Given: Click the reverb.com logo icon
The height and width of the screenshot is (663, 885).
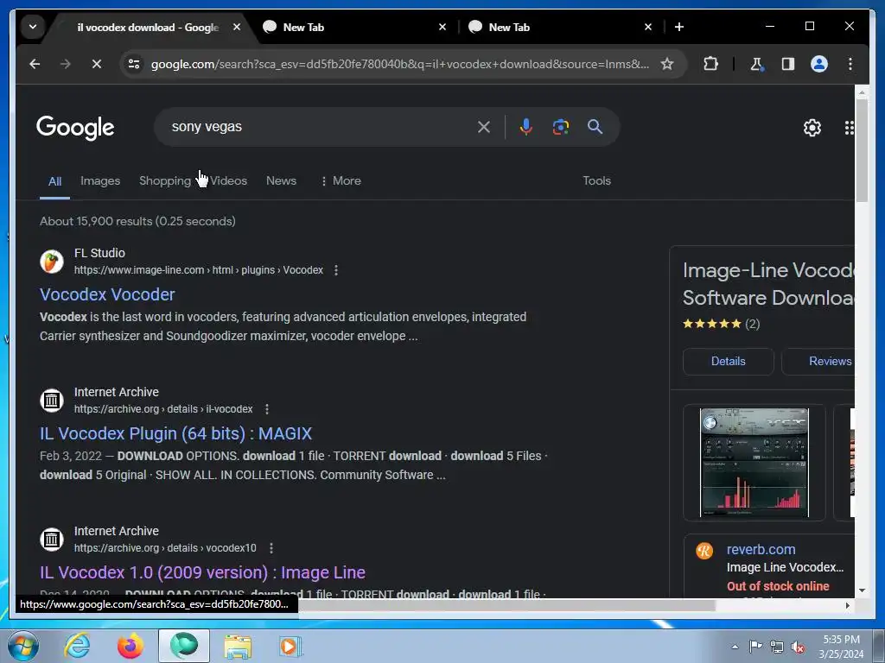Looking at the screenshot, I should click(x=704, y=550).
